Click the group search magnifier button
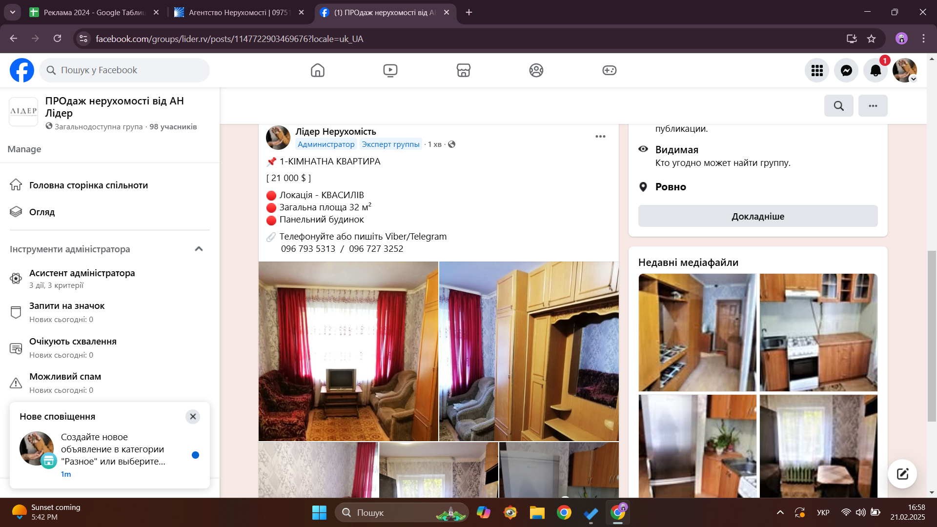This screenshot has width=937, height=527. (x=838, y=105)
